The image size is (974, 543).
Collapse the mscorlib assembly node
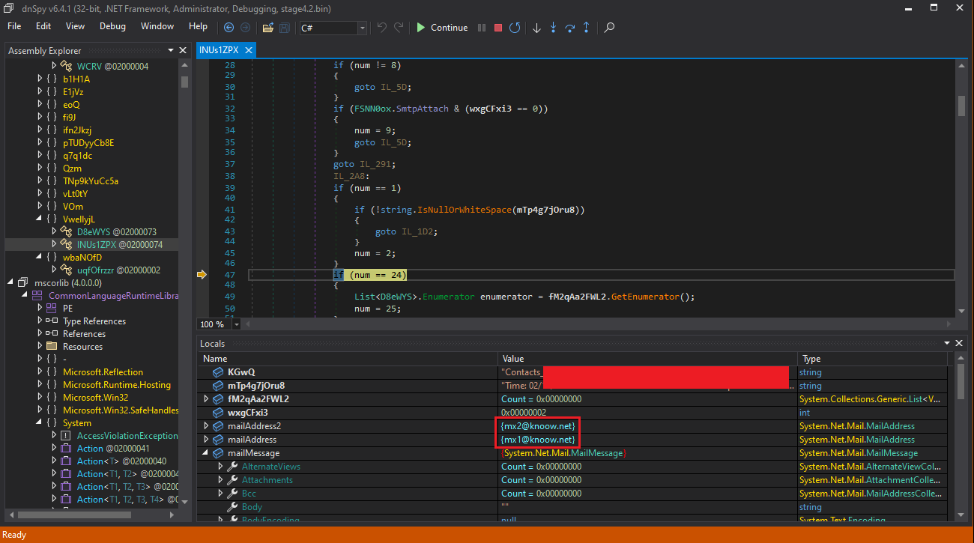click(11, 282)
